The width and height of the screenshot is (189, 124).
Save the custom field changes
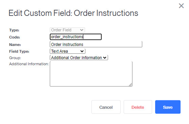tap(168, 107)
